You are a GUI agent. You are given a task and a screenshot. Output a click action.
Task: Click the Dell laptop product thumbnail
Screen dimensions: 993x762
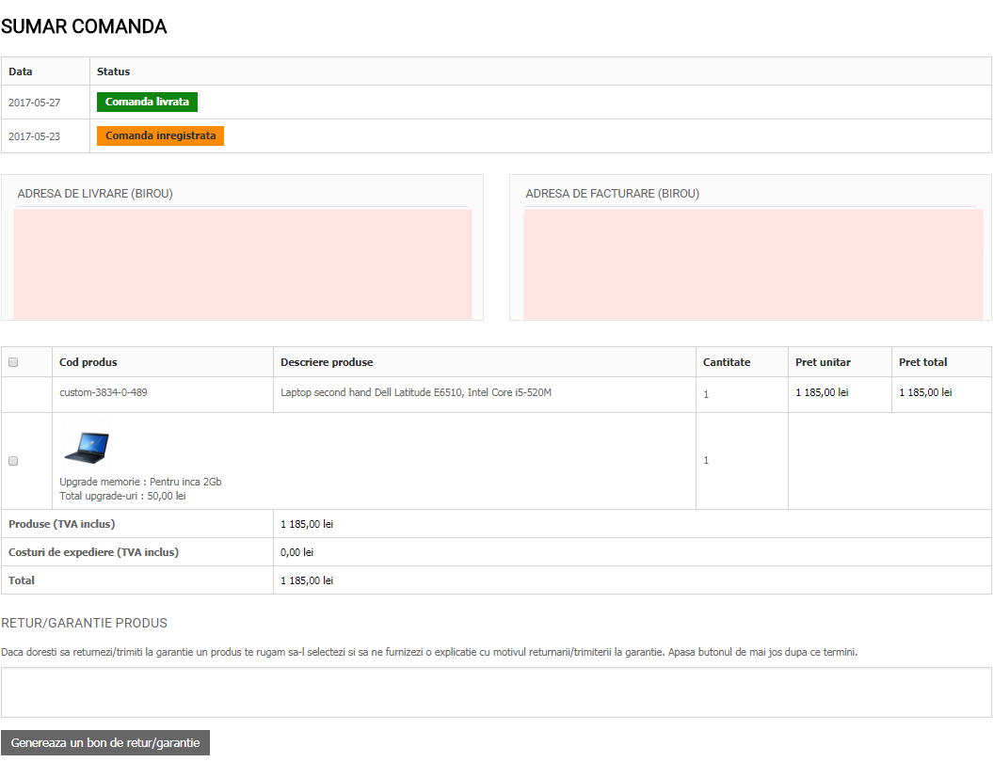tap(87, 447)
